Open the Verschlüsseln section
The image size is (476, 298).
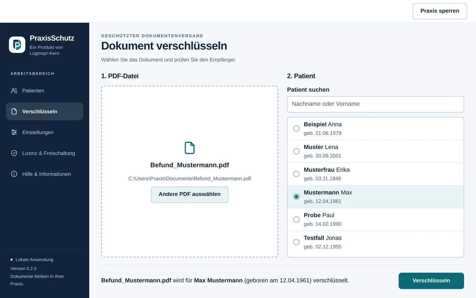point(45,111)
